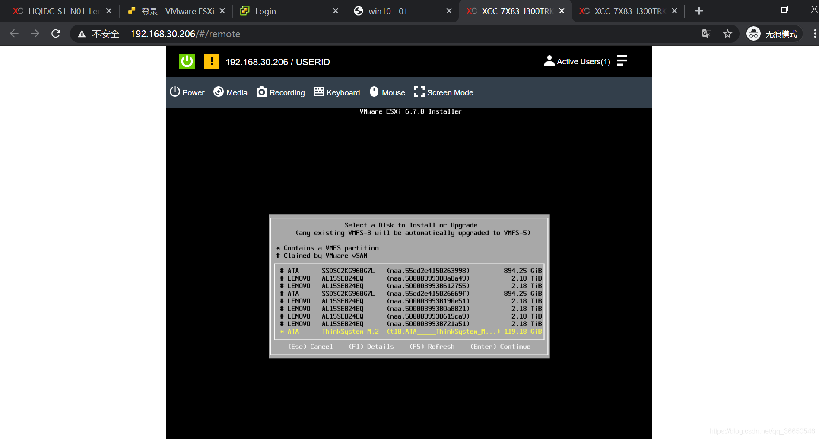The width and height of the screenshot is (819, 439).
Task: Click VMware ESXi 6.7.0 Installer title
Action: [x=410, y=111]
